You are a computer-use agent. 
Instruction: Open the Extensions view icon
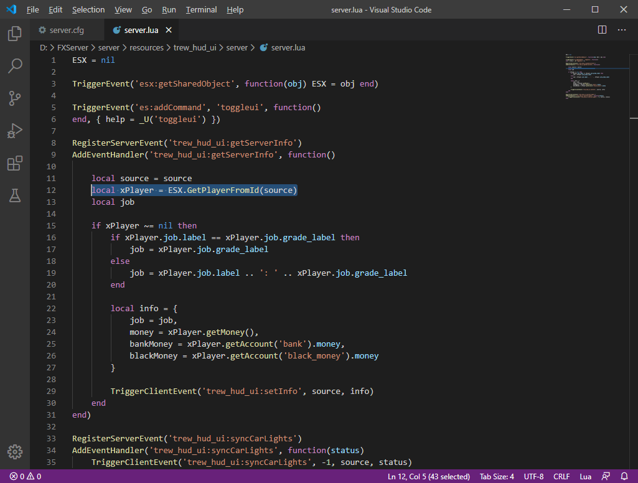(x=15, y=163)
